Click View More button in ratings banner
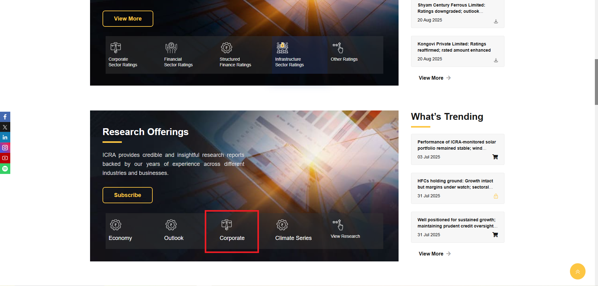The image size is (598, 286). (x=128, y=19)
